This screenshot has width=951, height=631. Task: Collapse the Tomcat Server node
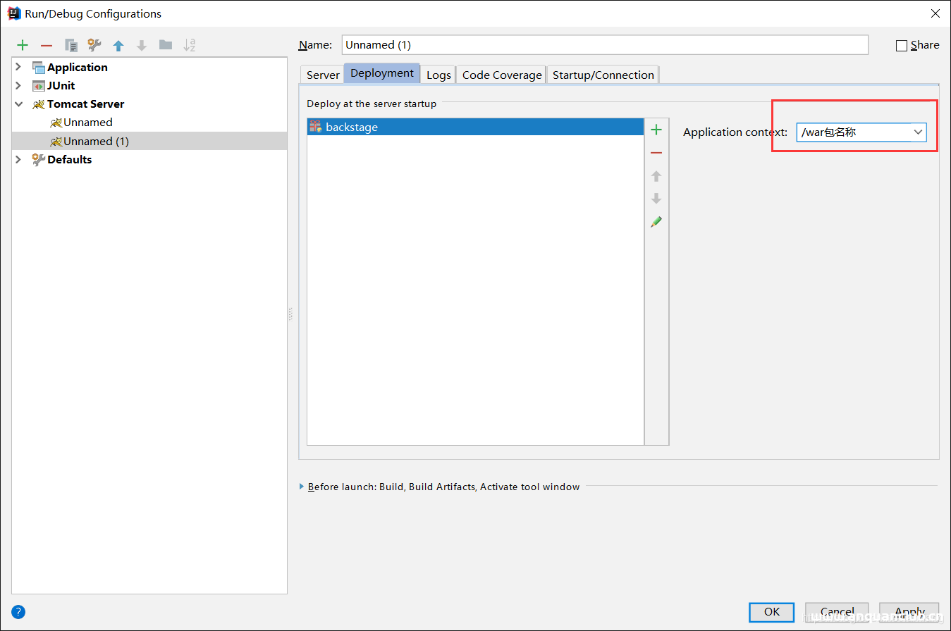click(x=18, y=104)
